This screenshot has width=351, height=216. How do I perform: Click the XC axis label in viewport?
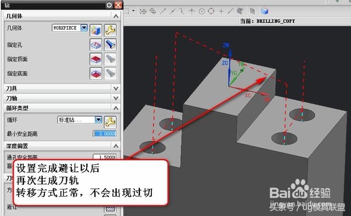point(247,95)
